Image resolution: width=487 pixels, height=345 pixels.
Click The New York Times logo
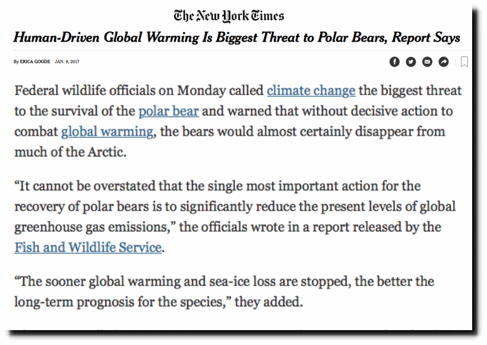point(229,16)
